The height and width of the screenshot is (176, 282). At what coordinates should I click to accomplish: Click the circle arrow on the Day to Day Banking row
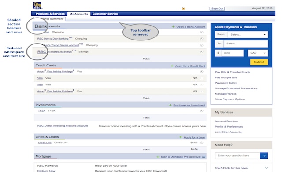coord(202,39)
